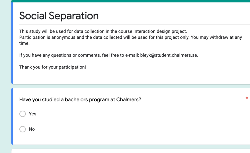Click the bleyk@student.chalmers.se email address
This screenshot has height=153, width=250.
coord(169,55)
